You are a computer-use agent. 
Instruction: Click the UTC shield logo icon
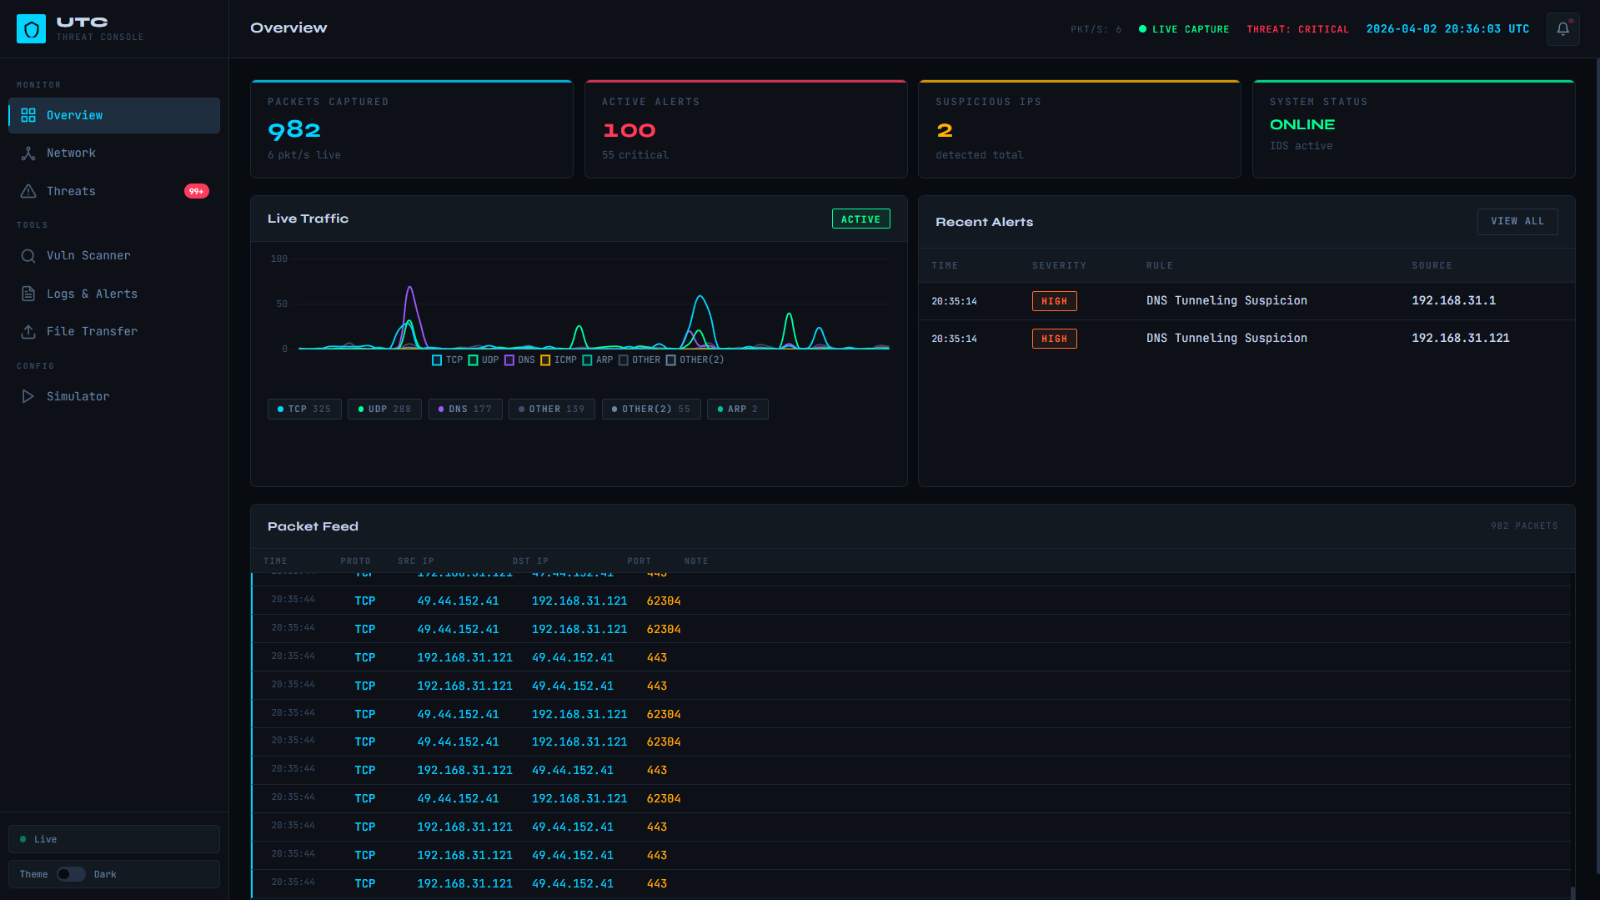(32, 29)
